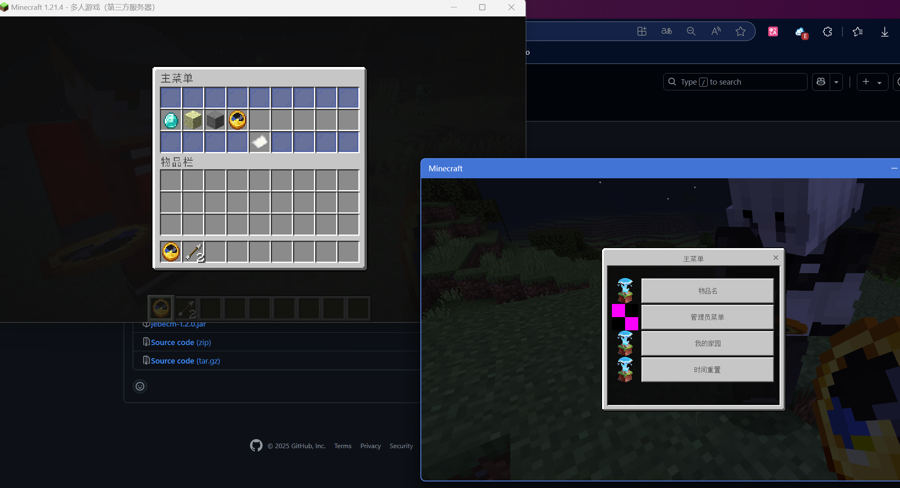Pick the arrow stack in inventory hotbar
Screen dimensions: 900x488
point(193,252)
